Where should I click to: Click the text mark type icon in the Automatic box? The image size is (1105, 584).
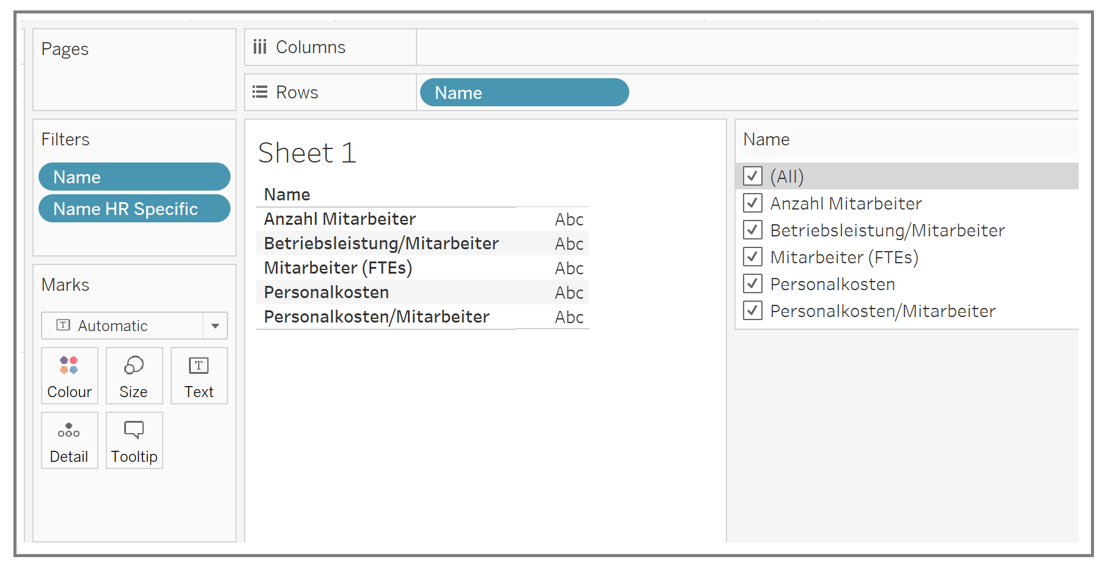[63, 325]
